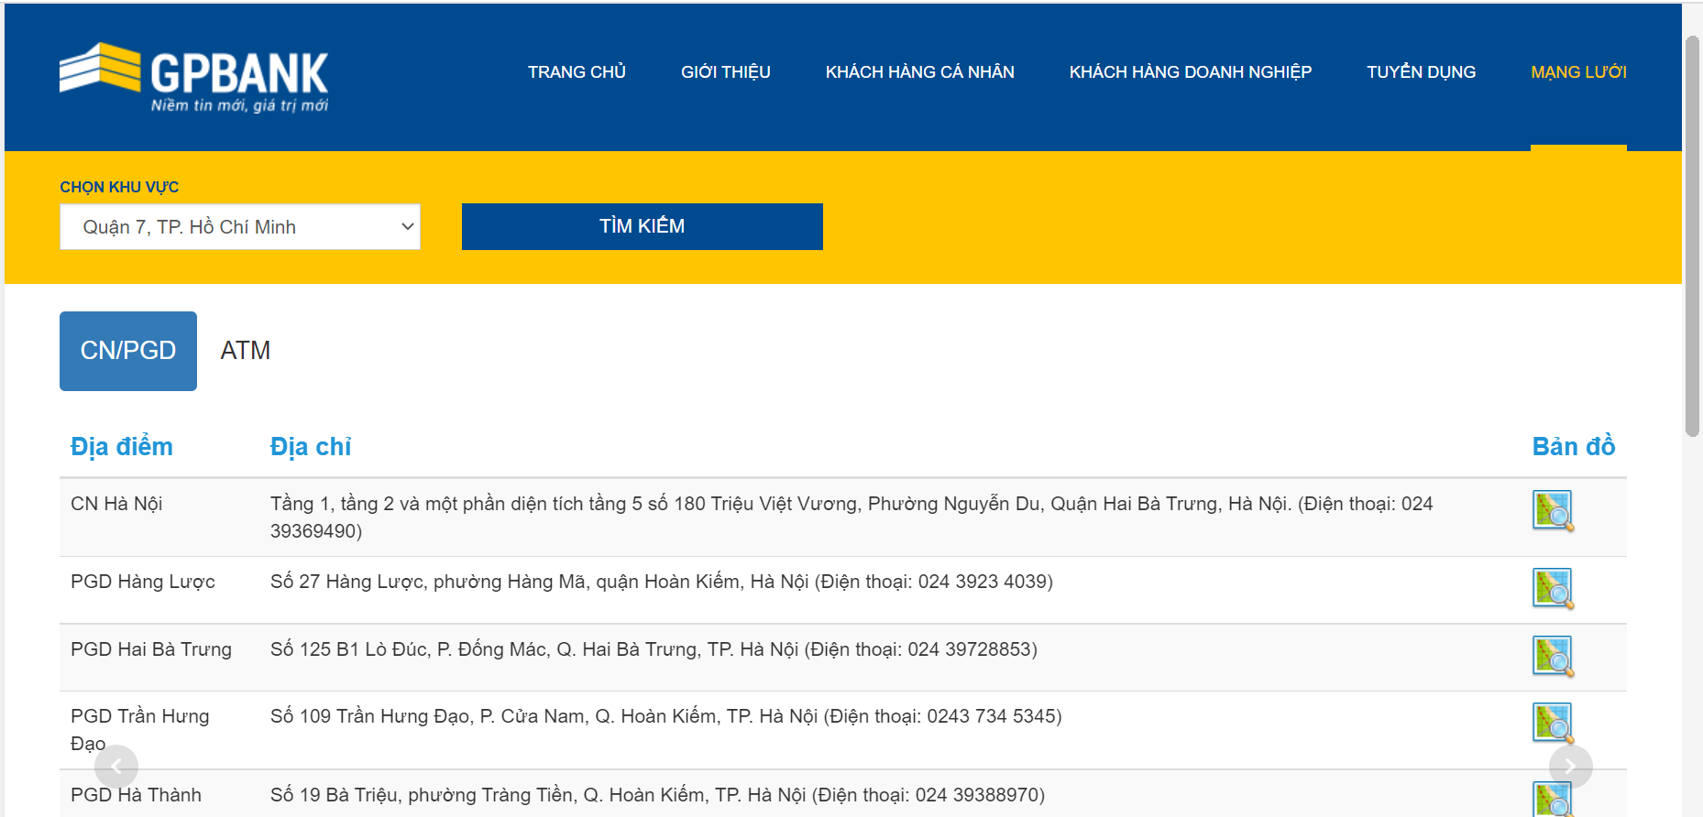Click the Chọn khu vực label
This screenshot has width=1703, height=817.
click(x=119, y=187)
